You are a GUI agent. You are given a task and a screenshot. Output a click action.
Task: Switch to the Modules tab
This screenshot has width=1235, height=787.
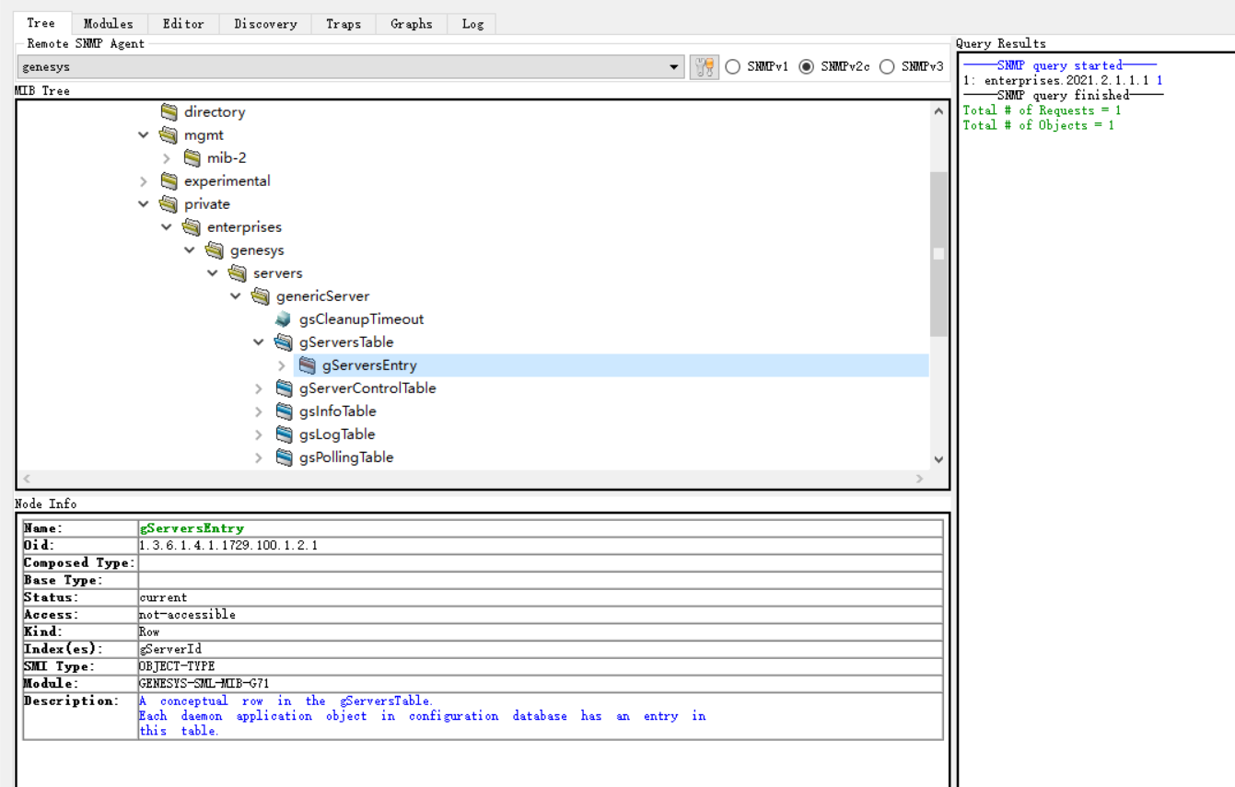coord(108,24)
